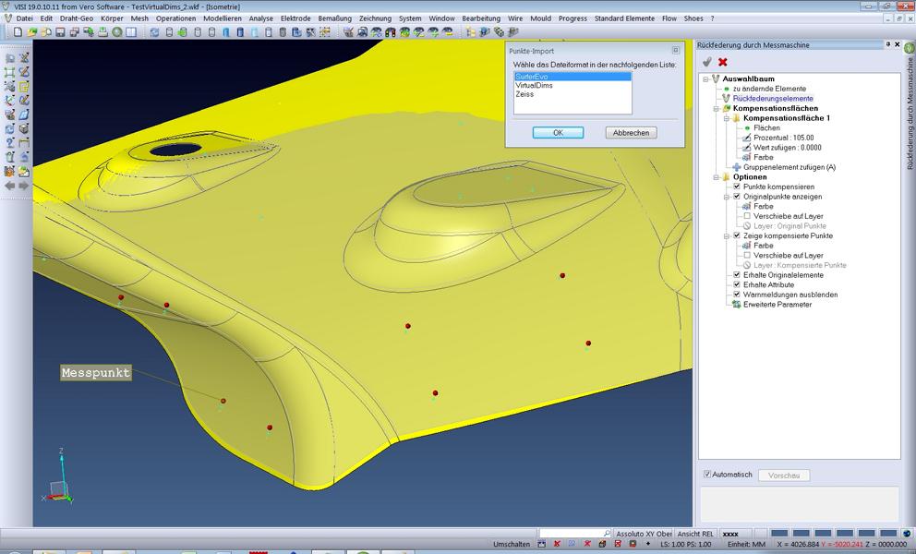Toggle Warnmeldungen ausblenden checkbox

point(737,295)
